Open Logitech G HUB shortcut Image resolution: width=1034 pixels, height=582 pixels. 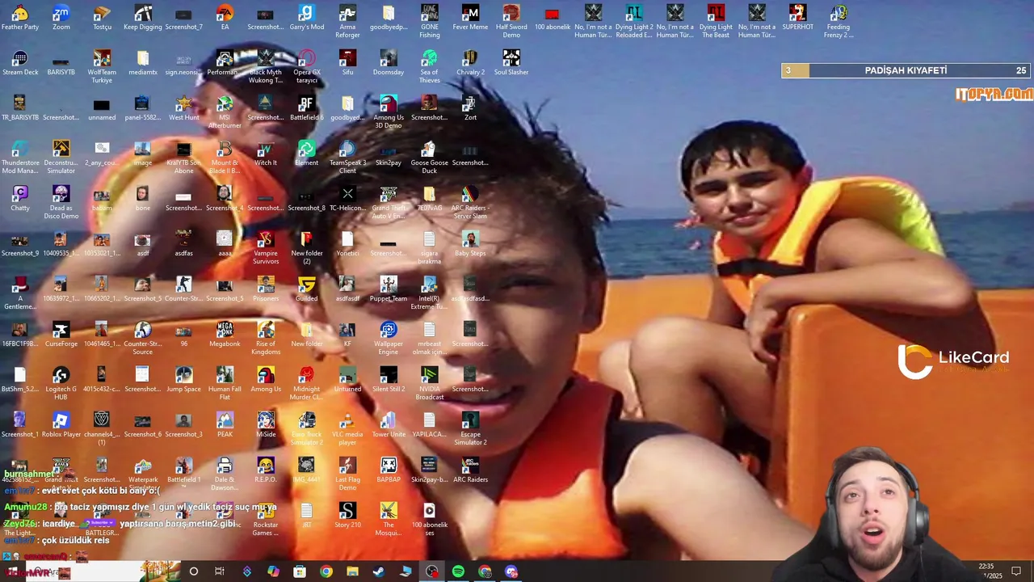61,376
